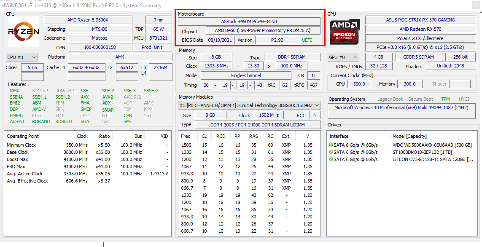Click the BIOS Date field 08/10/2021

(221, 40)
